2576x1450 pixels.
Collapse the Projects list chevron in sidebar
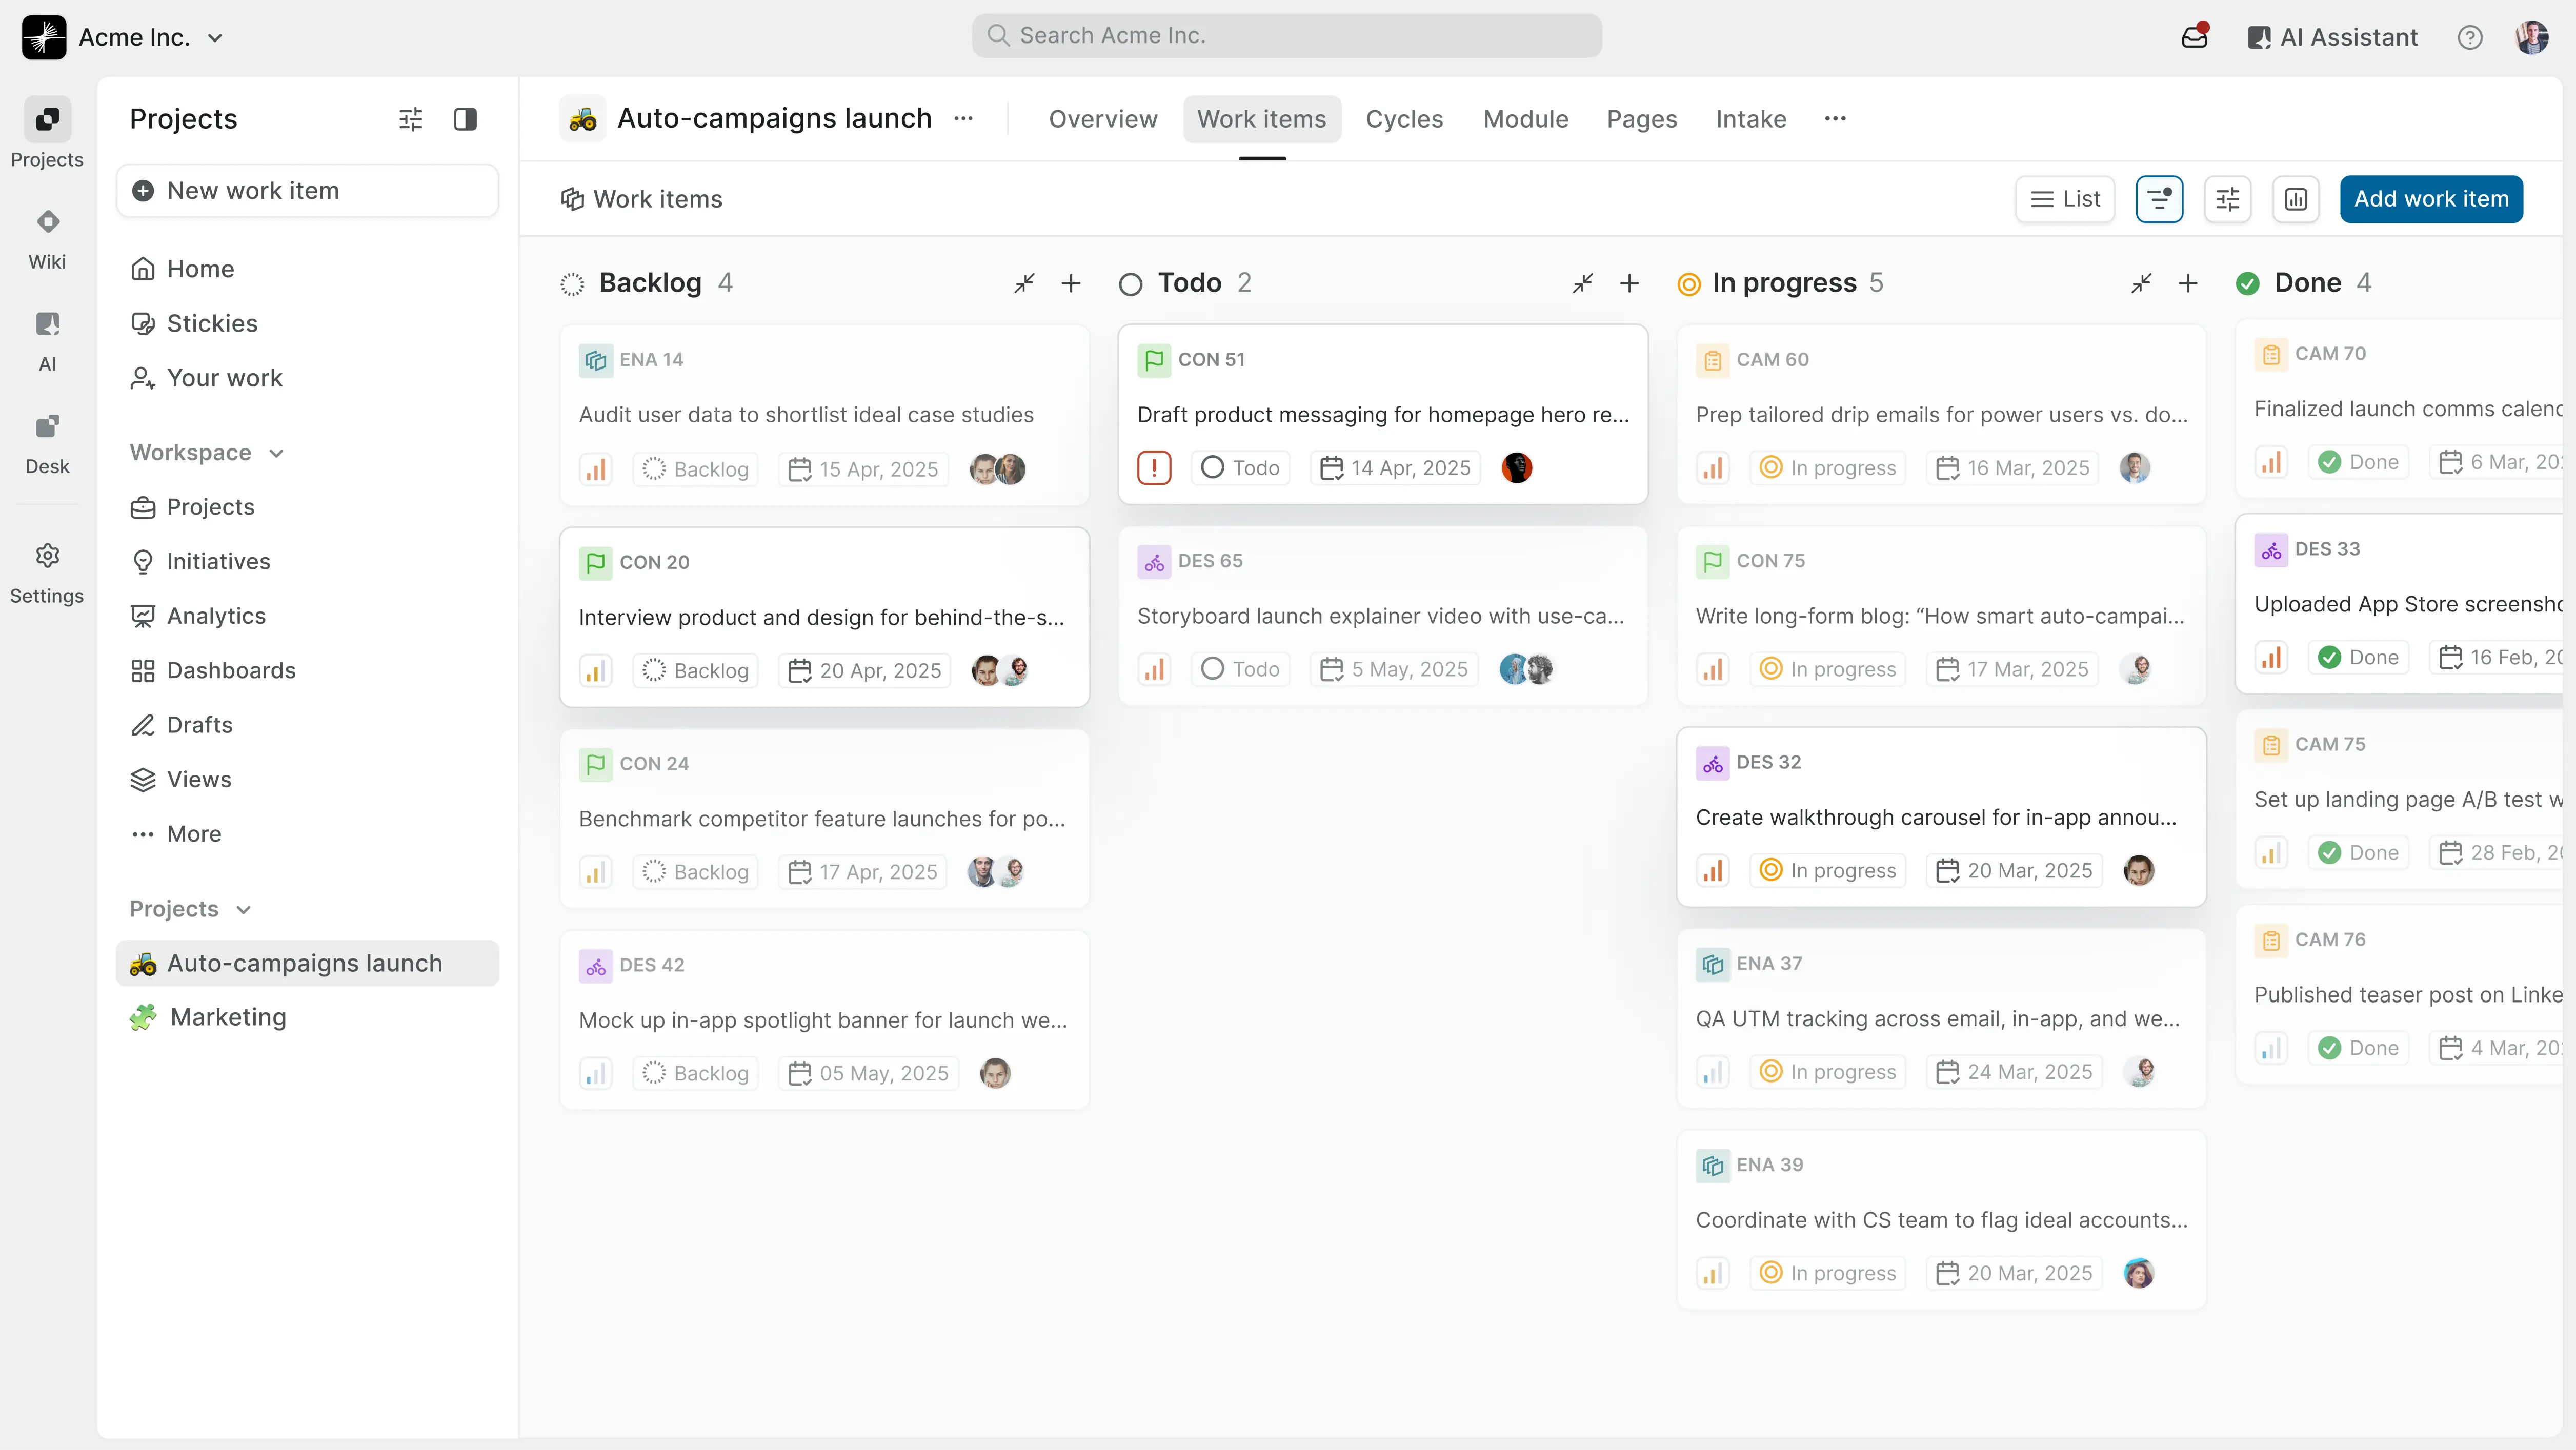click(243, 909)
